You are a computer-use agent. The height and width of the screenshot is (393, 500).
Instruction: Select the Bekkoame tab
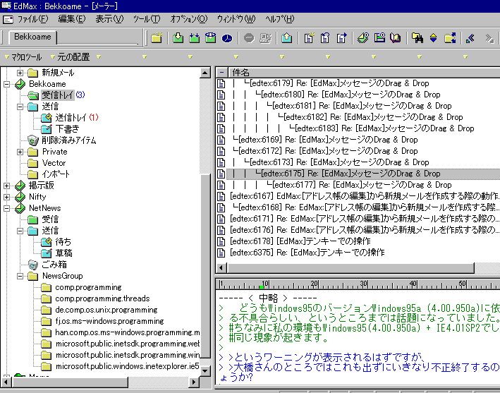pos(32,37)
